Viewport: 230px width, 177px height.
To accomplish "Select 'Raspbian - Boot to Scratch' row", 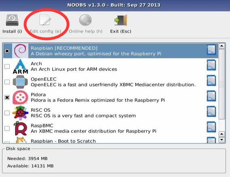I will click(x=111, y=140).
